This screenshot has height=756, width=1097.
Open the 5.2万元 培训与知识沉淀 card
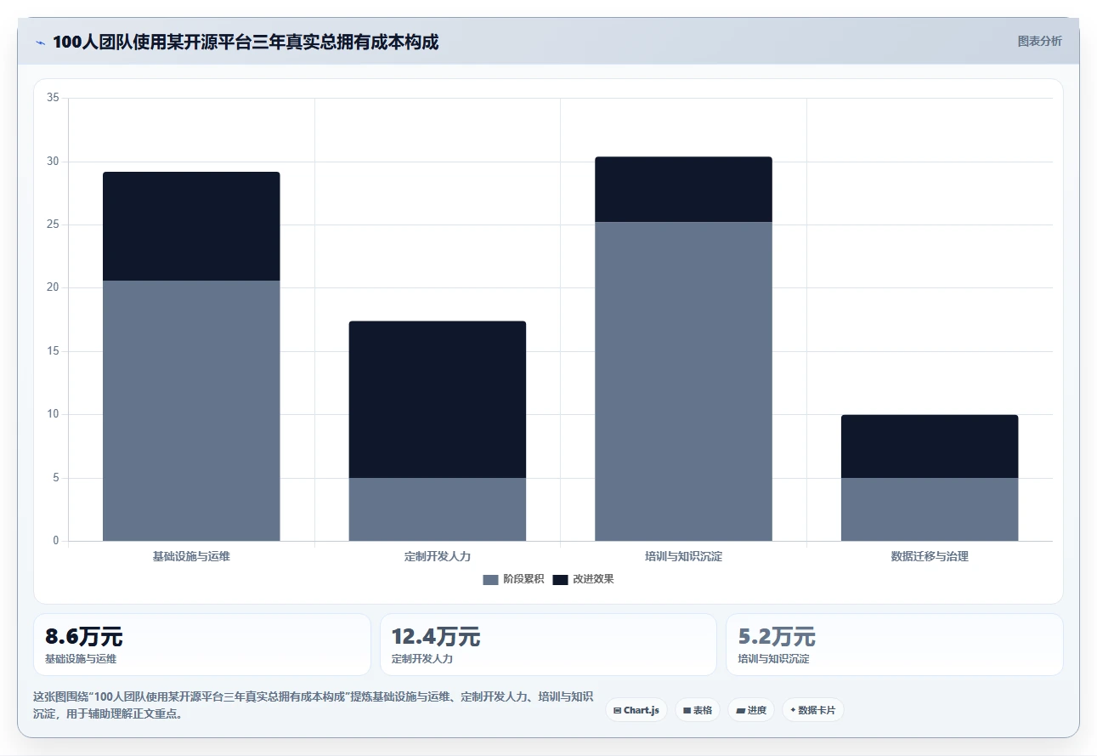click(895, 645)
